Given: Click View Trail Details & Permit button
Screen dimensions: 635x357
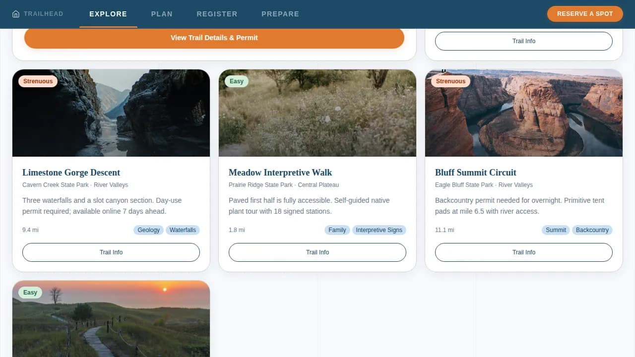Looking at the screenshot, I should 214,38.
